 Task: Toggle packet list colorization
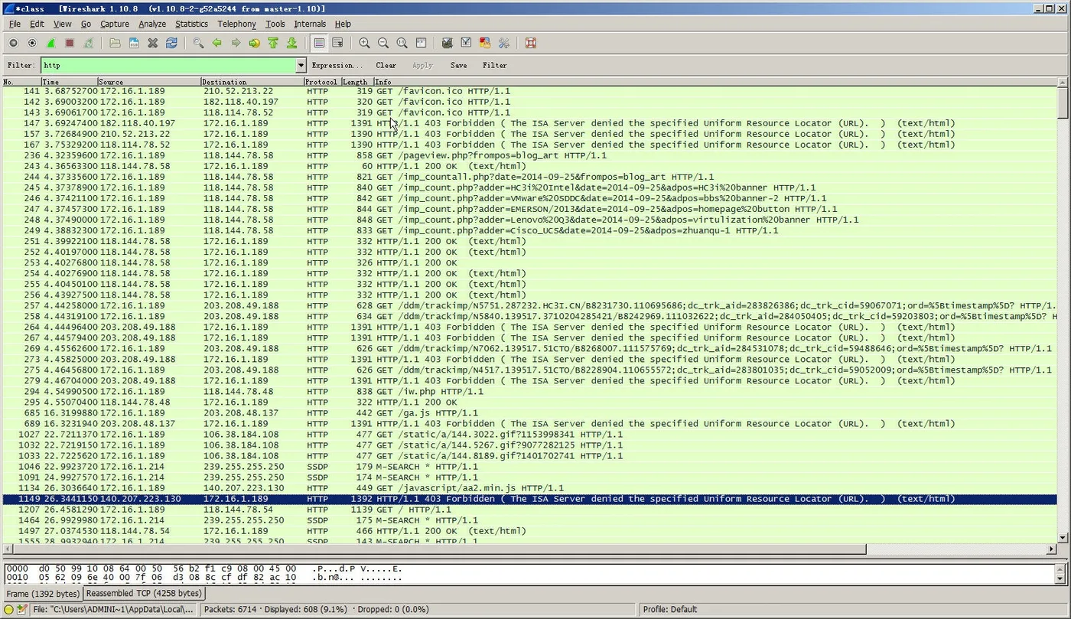click(319, 44)
